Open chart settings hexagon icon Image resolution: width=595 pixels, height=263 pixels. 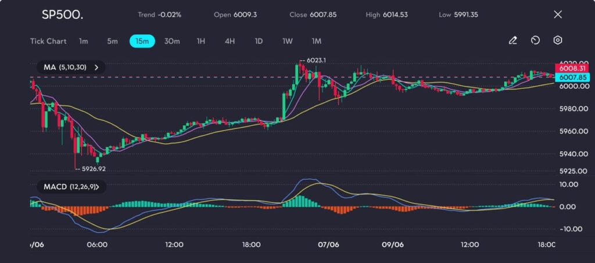557,41
